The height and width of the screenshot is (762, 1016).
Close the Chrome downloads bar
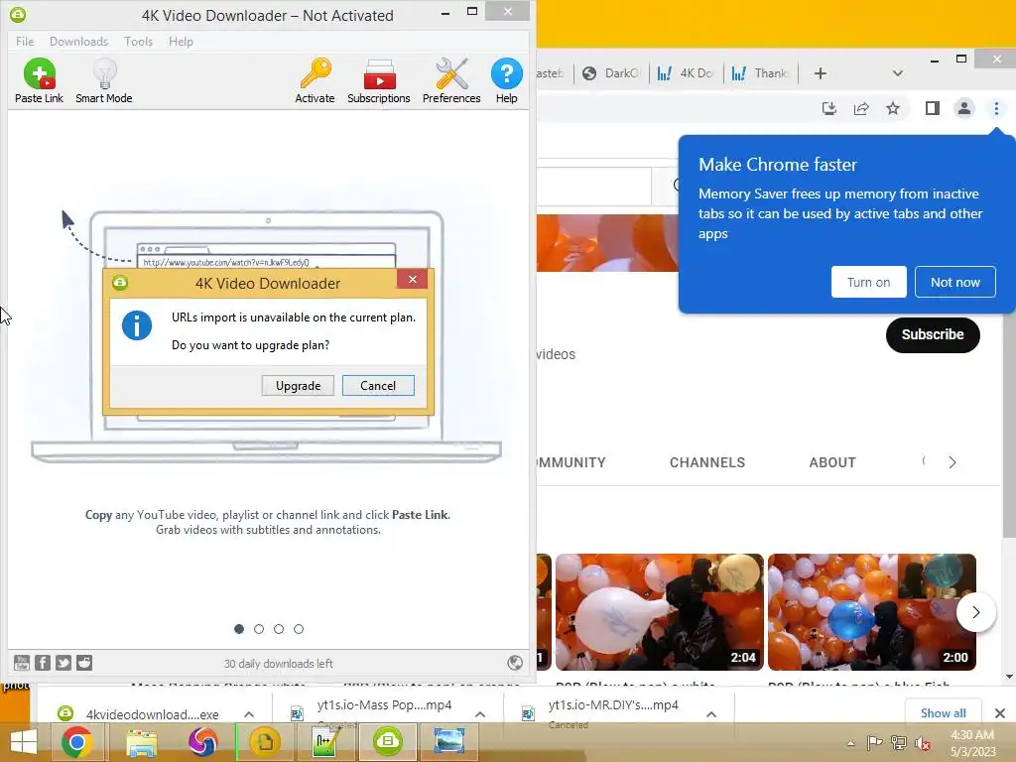coord(1000,712)
